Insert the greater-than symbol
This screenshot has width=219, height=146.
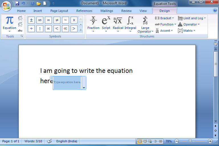click(74, 29)
